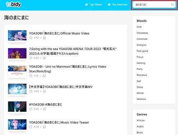
Task: Click the clock icon next to 0:28
Action: pyautogui.click(x=31, y=127)
